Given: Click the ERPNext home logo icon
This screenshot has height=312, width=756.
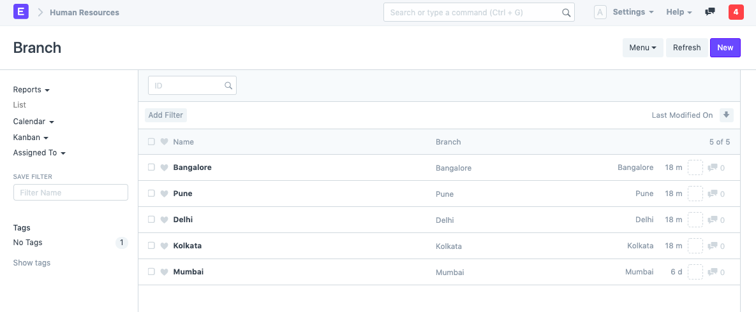Looking at the screenshot, I should (x=21, y=12).
